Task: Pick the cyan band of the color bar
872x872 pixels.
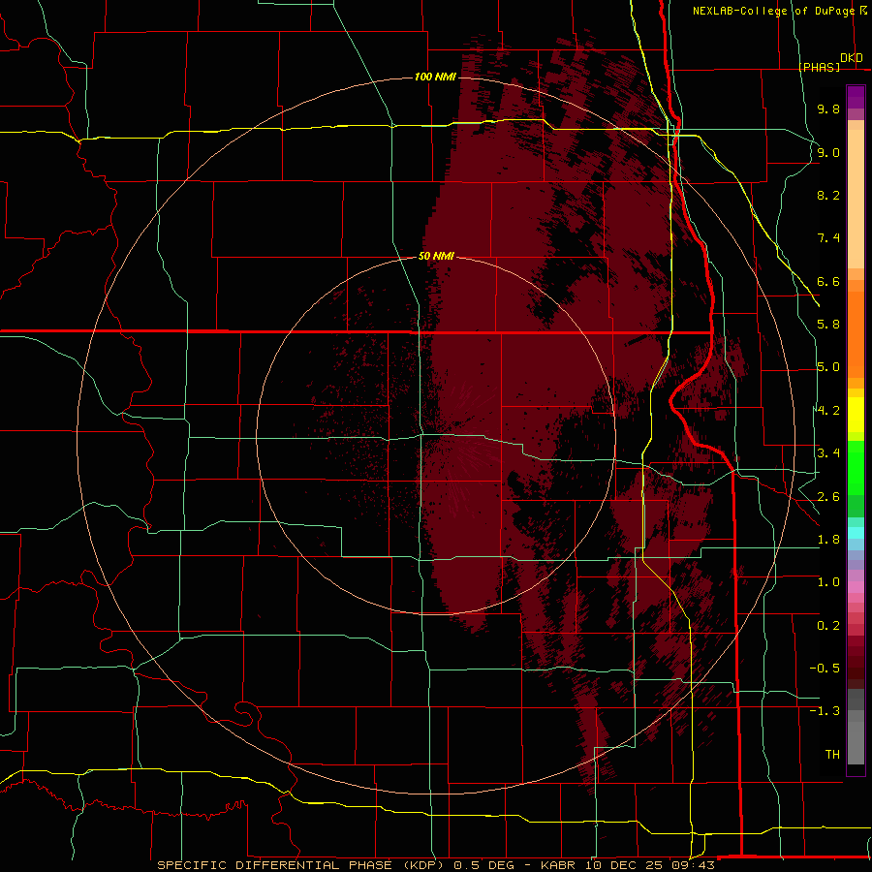Action: (856, 532)
